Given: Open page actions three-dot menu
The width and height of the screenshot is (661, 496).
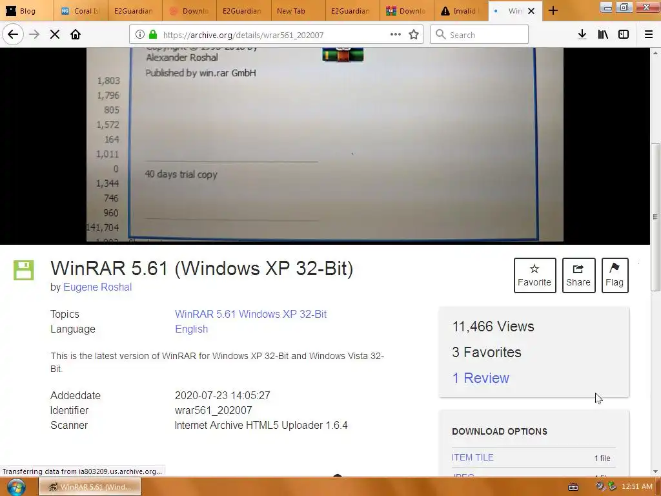Looking at the screenshot, I should [x=396, y=34].
